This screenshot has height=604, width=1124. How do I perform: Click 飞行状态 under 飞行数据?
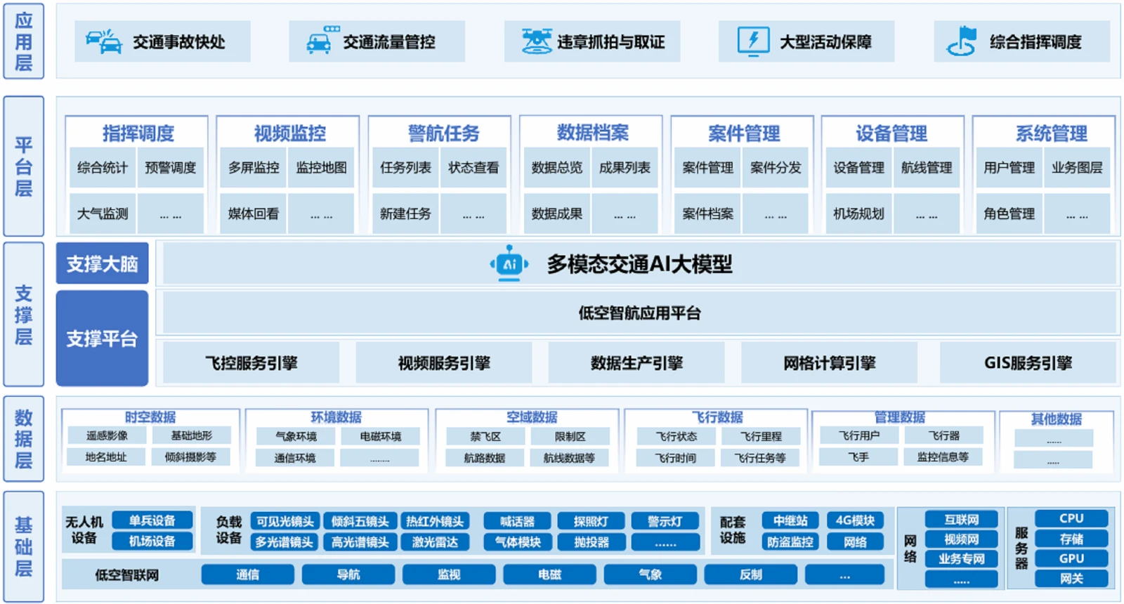(676, 436)
